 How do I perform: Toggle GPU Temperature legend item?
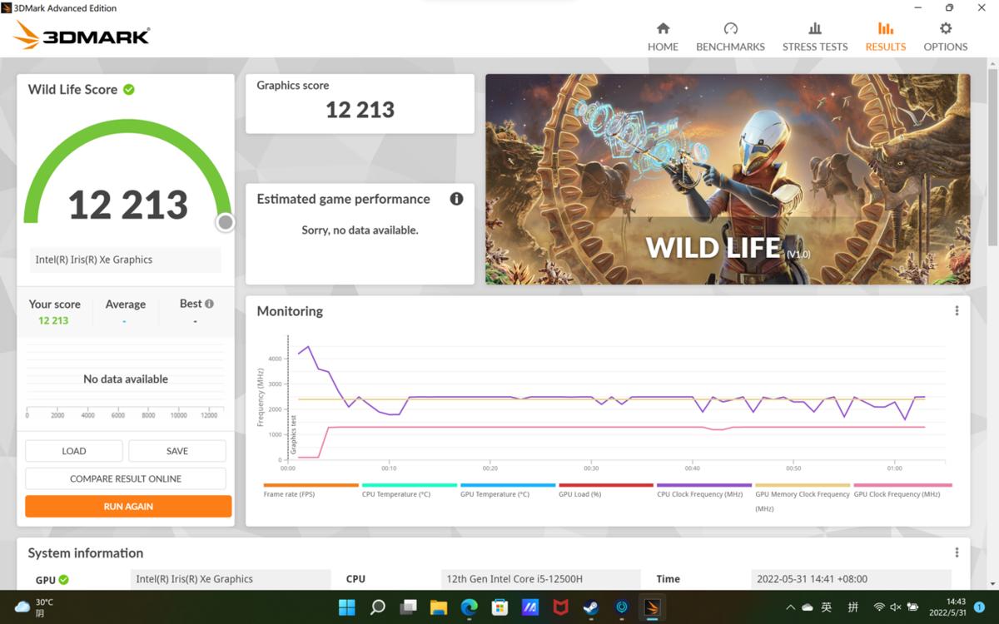507,490
